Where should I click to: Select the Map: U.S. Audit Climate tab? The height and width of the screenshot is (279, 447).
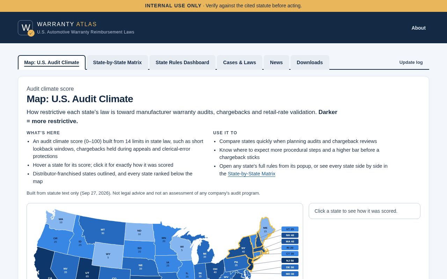point(52,62)
